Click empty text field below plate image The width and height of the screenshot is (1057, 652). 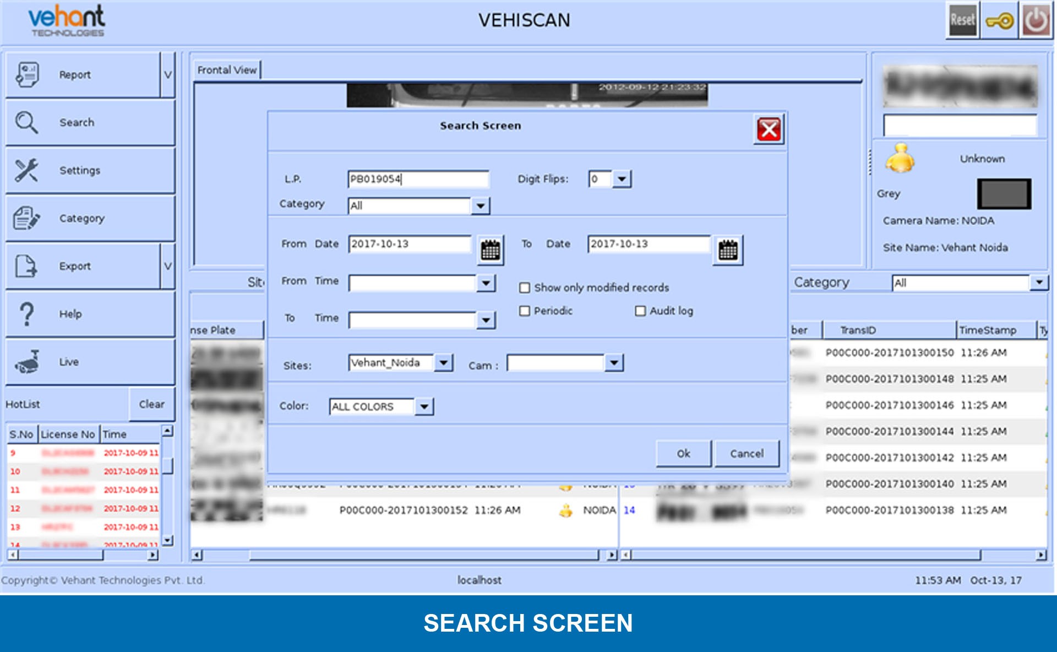960,125
